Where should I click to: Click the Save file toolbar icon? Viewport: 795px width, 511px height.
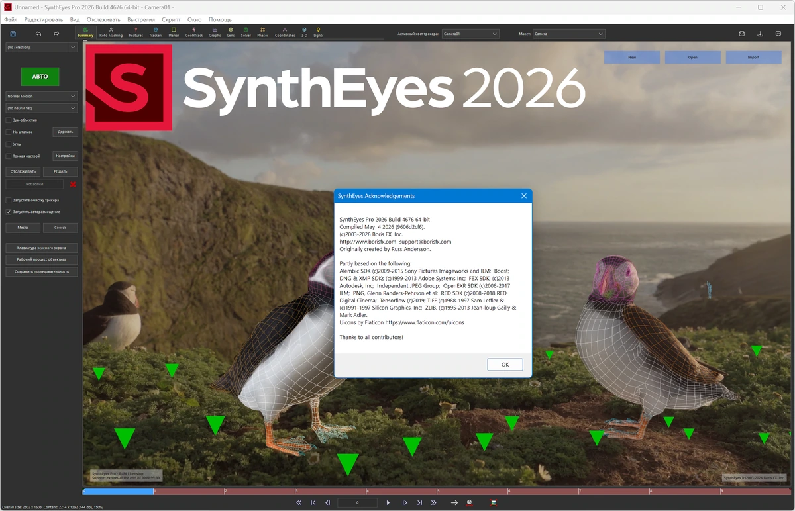click(13, 34)
